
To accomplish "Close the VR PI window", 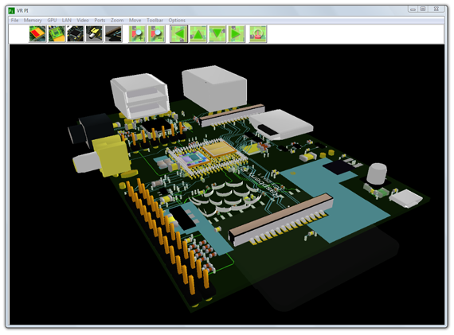I will pyautogui.click(x=436, y=10).
